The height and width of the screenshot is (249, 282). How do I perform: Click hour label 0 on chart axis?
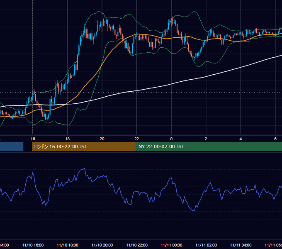[x=171, y=139]
